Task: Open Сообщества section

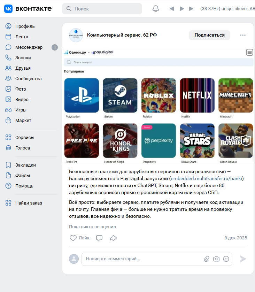Action: [28, 79]
